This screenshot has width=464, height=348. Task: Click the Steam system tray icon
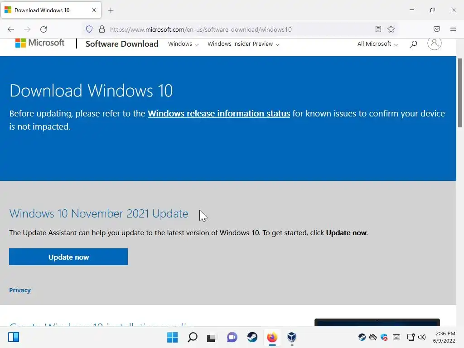point(362,337)
